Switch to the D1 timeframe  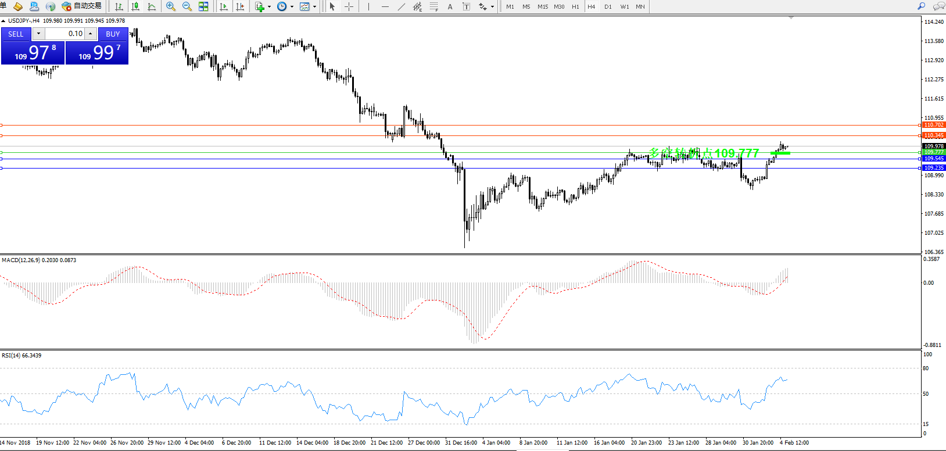point(608,6)
